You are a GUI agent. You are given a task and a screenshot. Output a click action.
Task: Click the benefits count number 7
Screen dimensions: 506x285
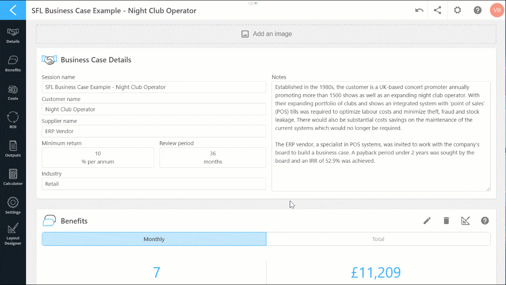pos(157,272)
